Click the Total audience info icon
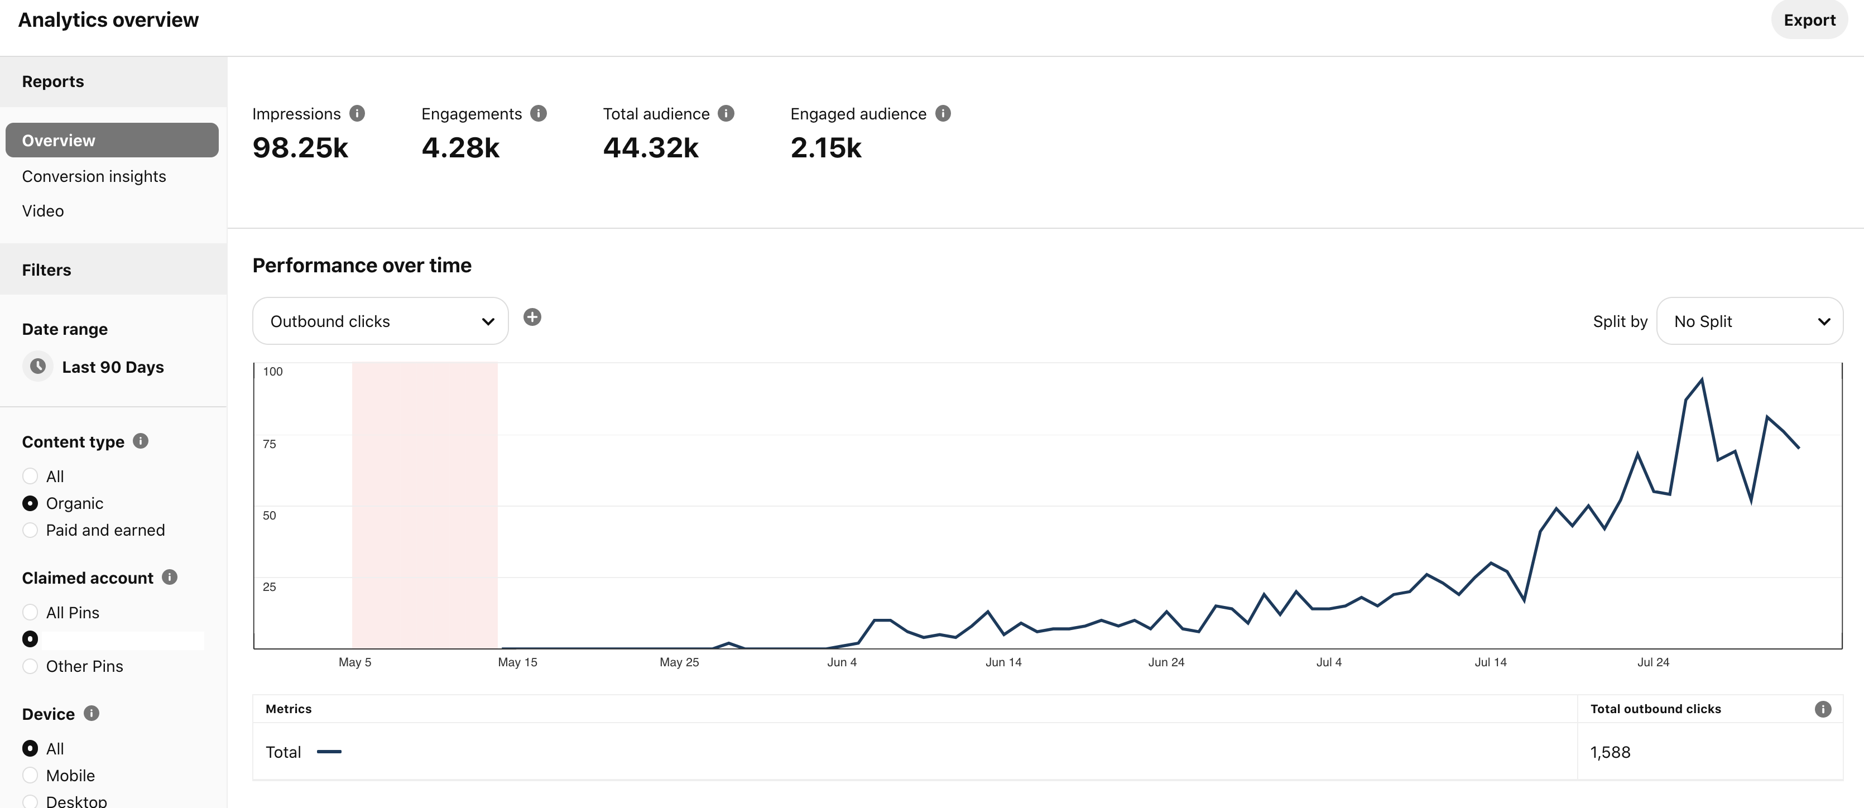 coord(726,114)
